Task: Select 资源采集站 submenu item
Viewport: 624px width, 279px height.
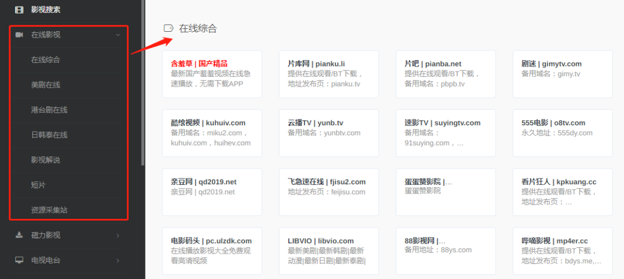Action: tap(49, 210)
